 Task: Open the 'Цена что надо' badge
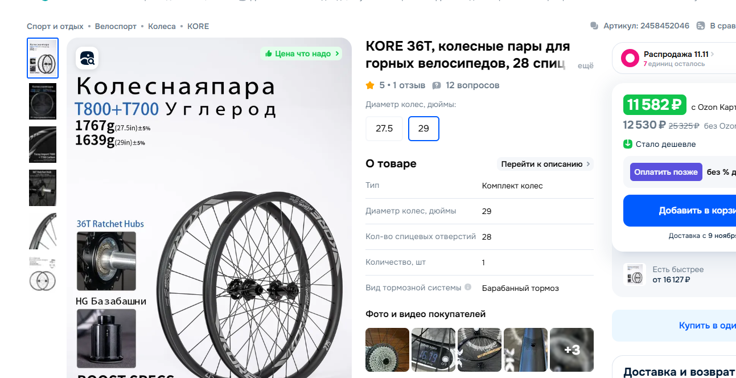tap(301, 54)
